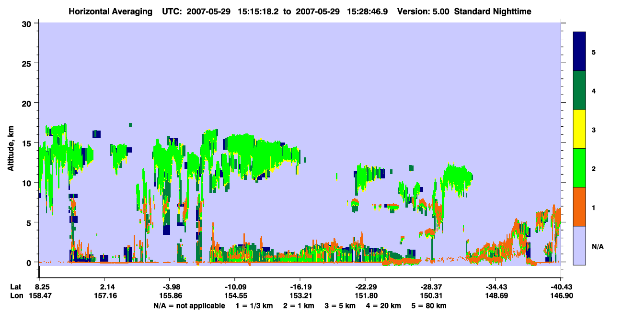
Task: Click the dark blue colorbar segment labeled 5
Action: [580, 52]
